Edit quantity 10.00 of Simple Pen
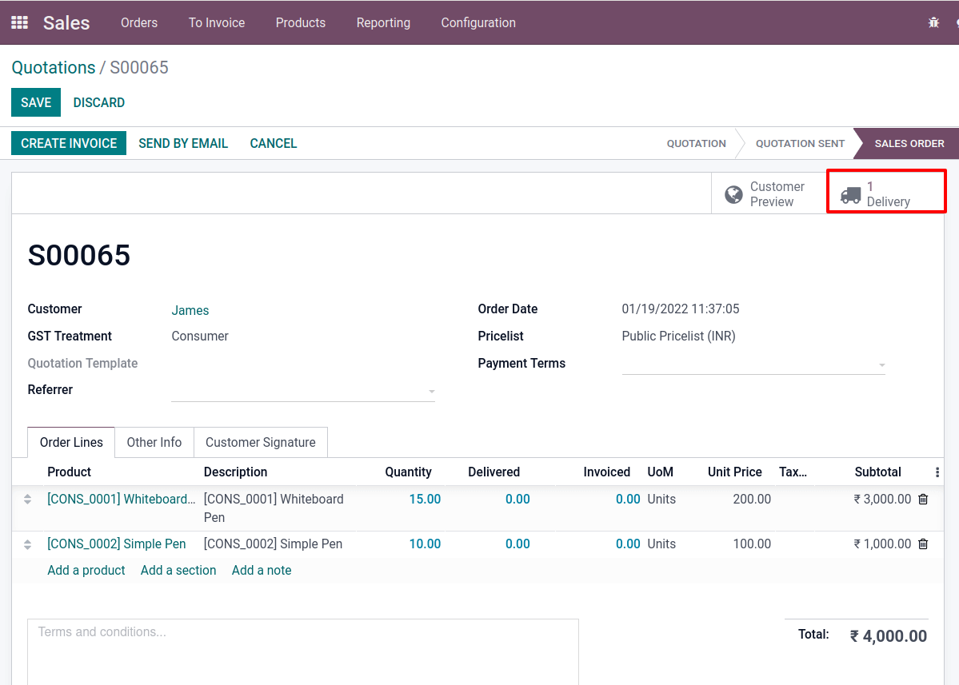This screenshot has width=959, height=685. [425, 544]
